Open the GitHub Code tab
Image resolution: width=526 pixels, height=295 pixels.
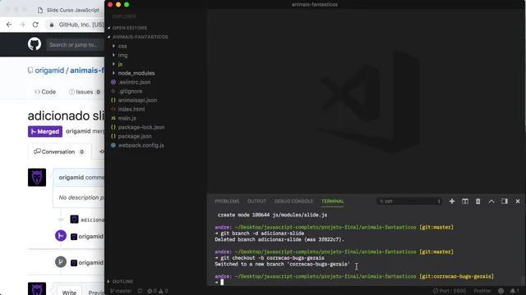(45, 92)
